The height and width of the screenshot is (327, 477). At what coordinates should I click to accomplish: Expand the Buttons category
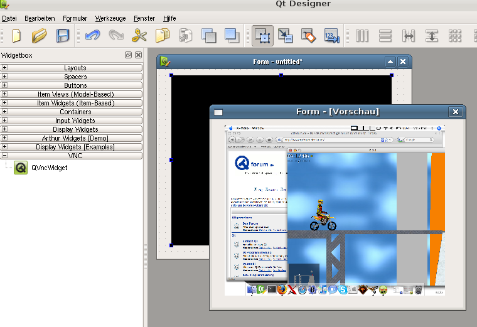click(x=4, y=85)
